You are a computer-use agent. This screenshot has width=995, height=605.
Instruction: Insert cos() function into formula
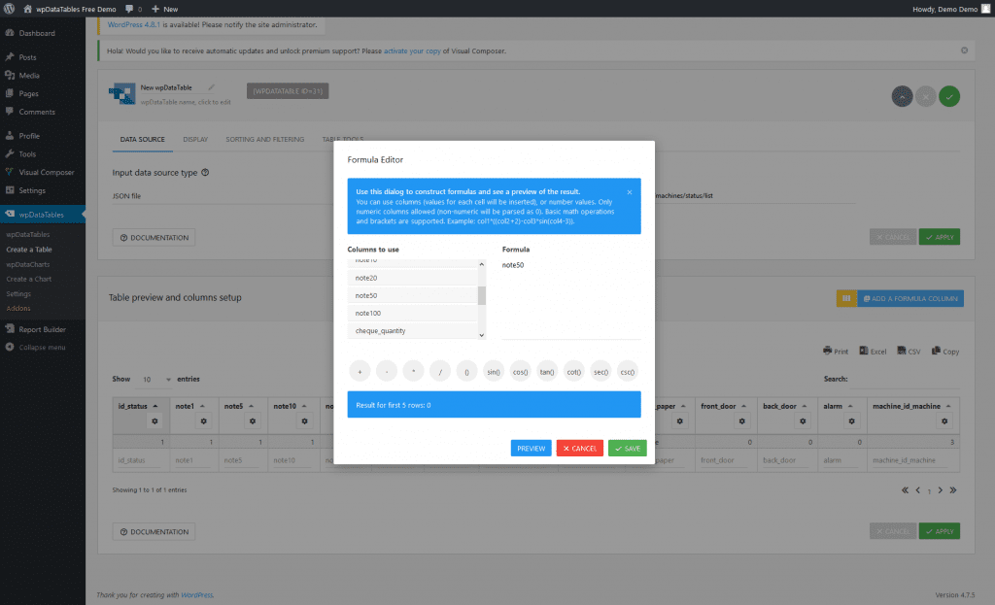pyautogui.click(x=521, y=372)
